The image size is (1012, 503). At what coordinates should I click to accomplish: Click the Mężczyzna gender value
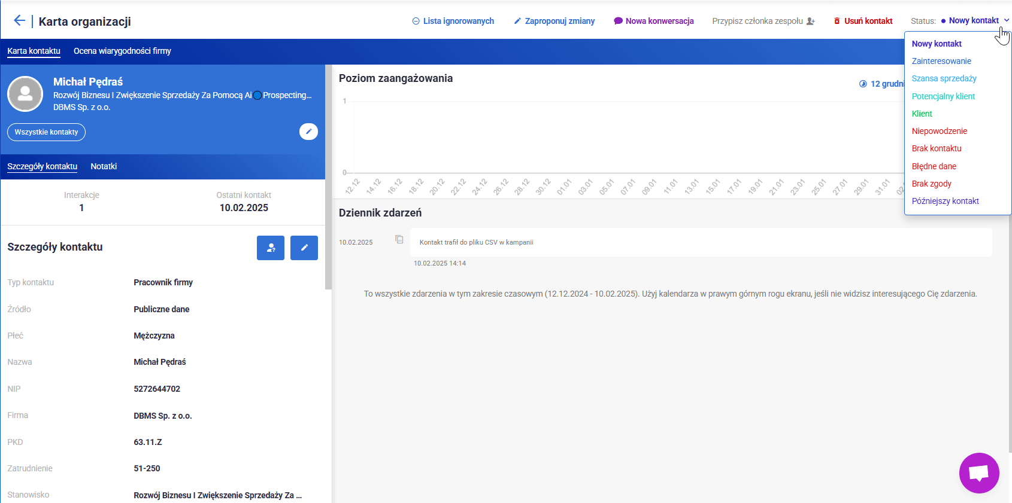click(x=154, y=336)
